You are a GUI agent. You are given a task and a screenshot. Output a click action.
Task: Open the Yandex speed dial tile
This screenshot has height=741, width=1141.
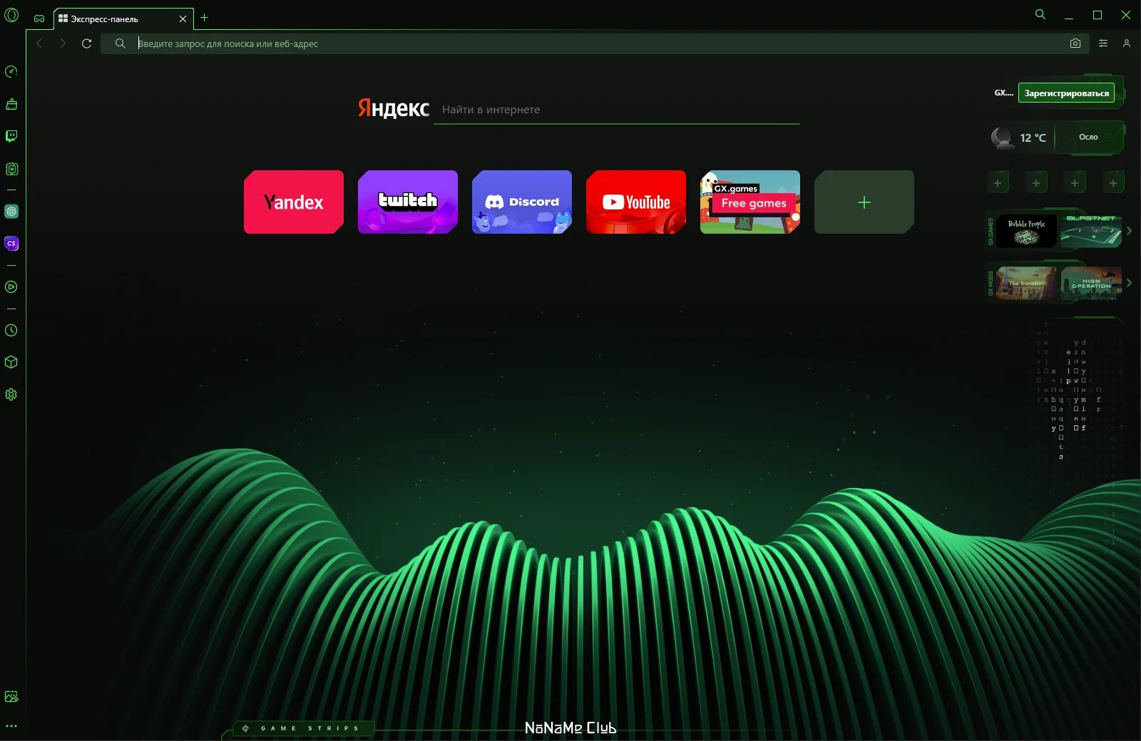click(x=294, y=202)
